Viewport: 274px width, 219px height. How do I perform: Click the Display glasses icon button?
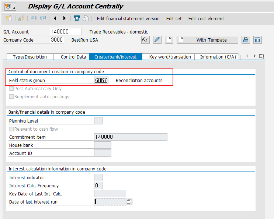[x=145, y=40]
